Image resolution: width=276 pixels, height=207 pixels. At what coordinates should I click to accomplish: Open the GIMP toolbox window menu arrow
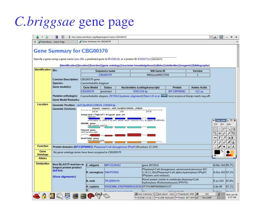(x=214, y=120)
